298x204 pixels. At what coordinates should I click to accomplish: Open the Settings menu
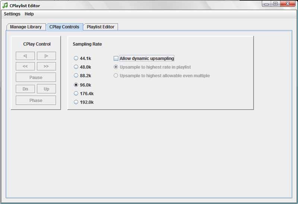pos(12,14)
